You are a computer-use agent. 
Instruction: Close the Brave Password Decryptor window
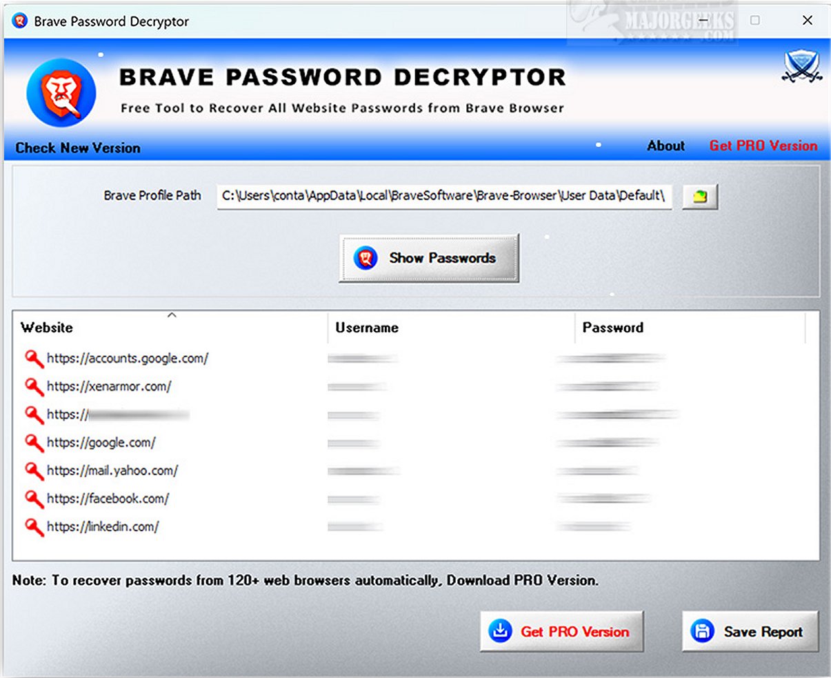[808, 21]
